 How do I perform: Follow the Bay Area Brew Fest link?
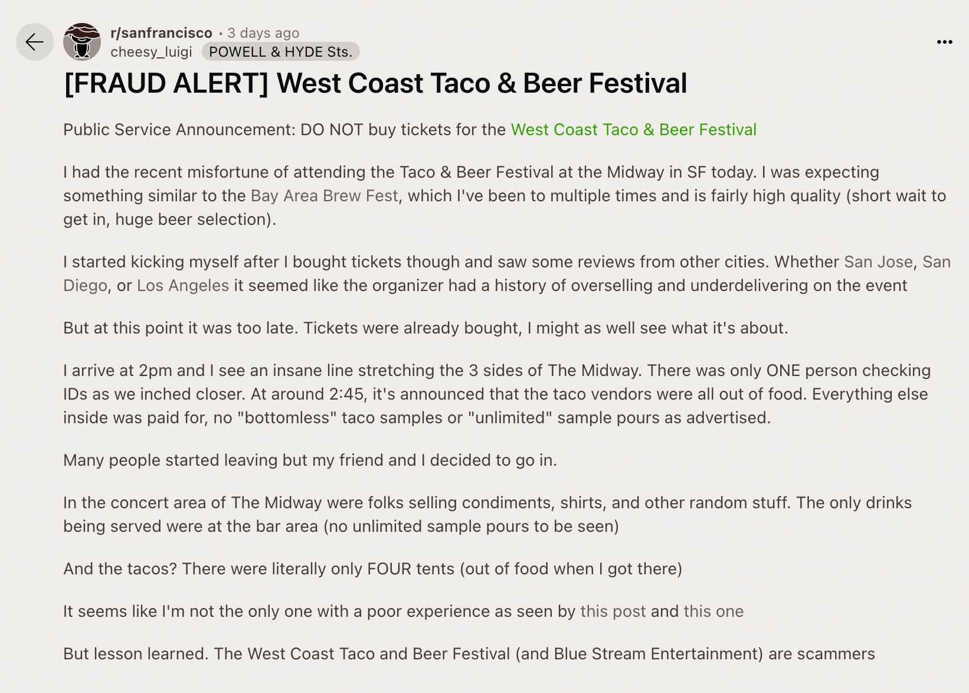(x=324, y=196)
